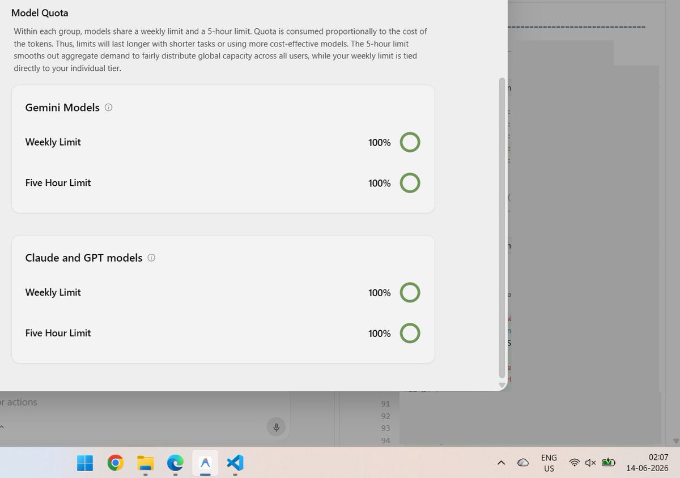This screenshot has height=478, width=680.
Task: Open the Windows Start menu
Action: (85, 463)
